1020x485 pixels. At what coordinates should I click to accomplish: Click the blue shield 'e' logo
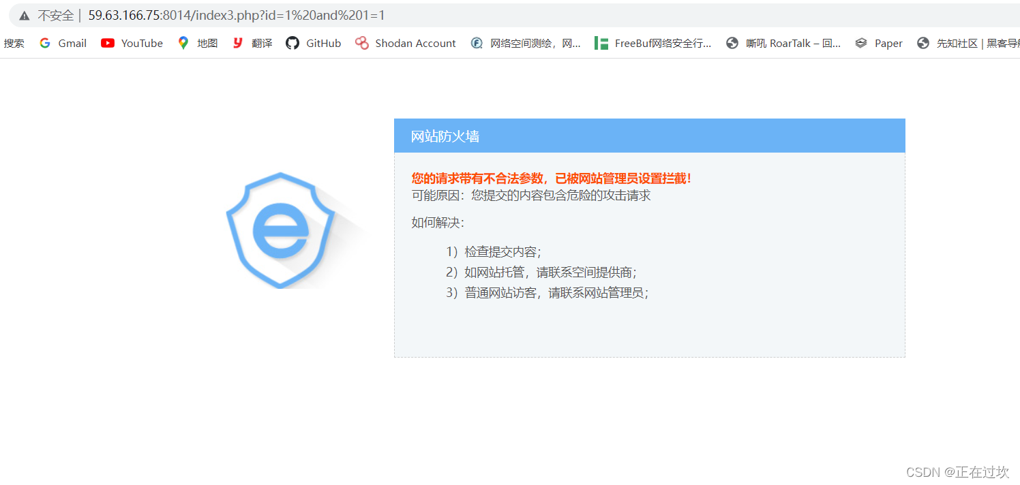tap(281, 230)
